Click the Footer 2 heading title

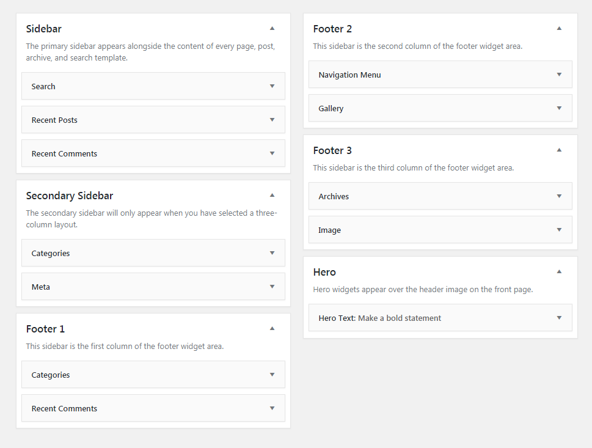point(332,29)
